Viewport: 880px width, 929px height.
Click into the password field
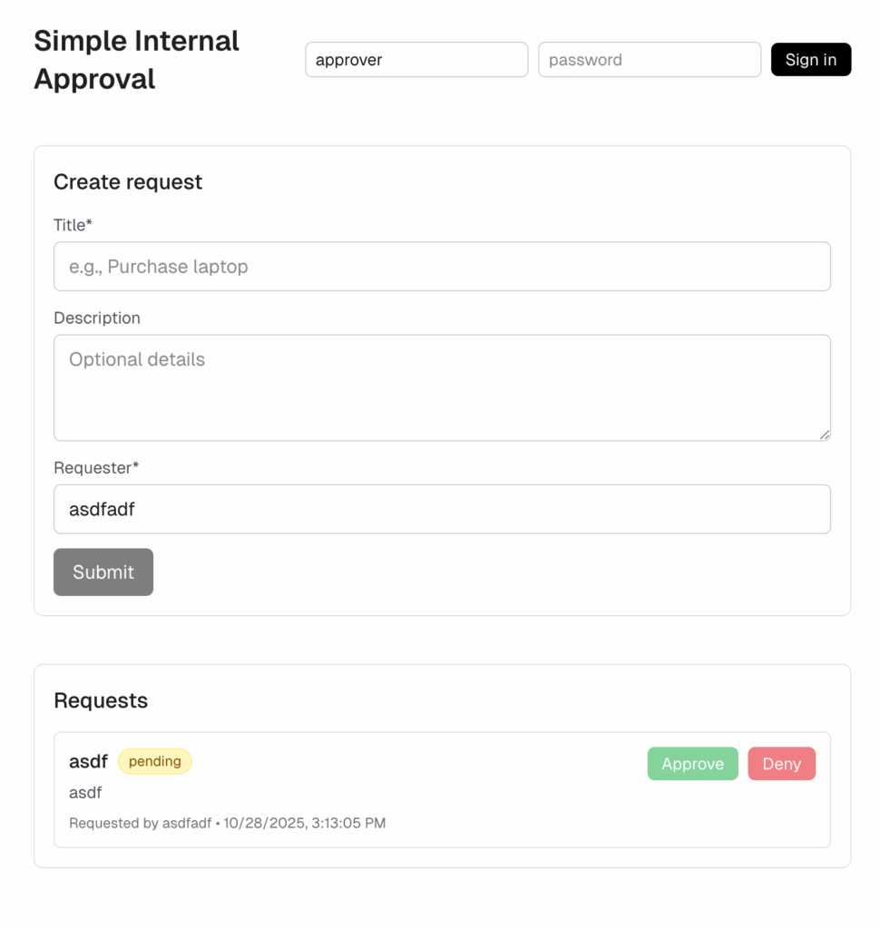click(650, 60)
